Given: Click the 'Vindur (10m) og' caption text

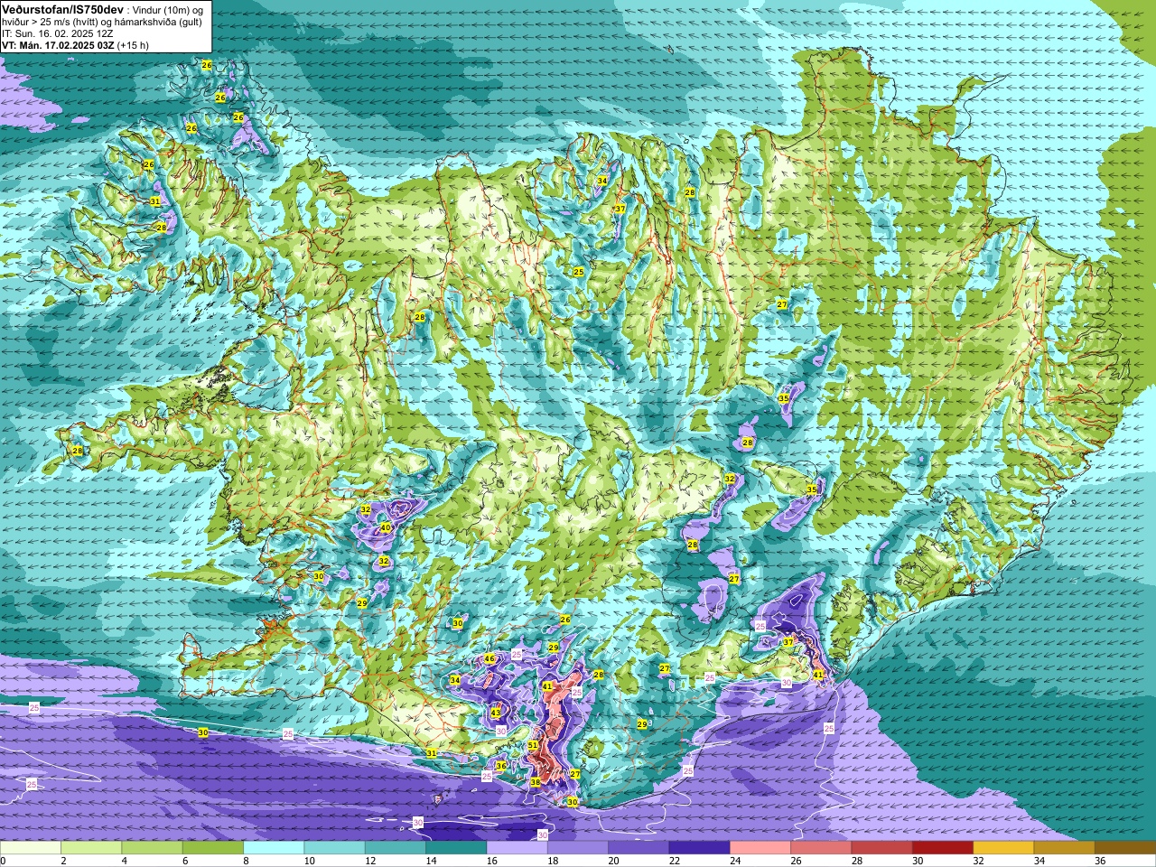Looking at the screenshot, I should click(168, 9).
